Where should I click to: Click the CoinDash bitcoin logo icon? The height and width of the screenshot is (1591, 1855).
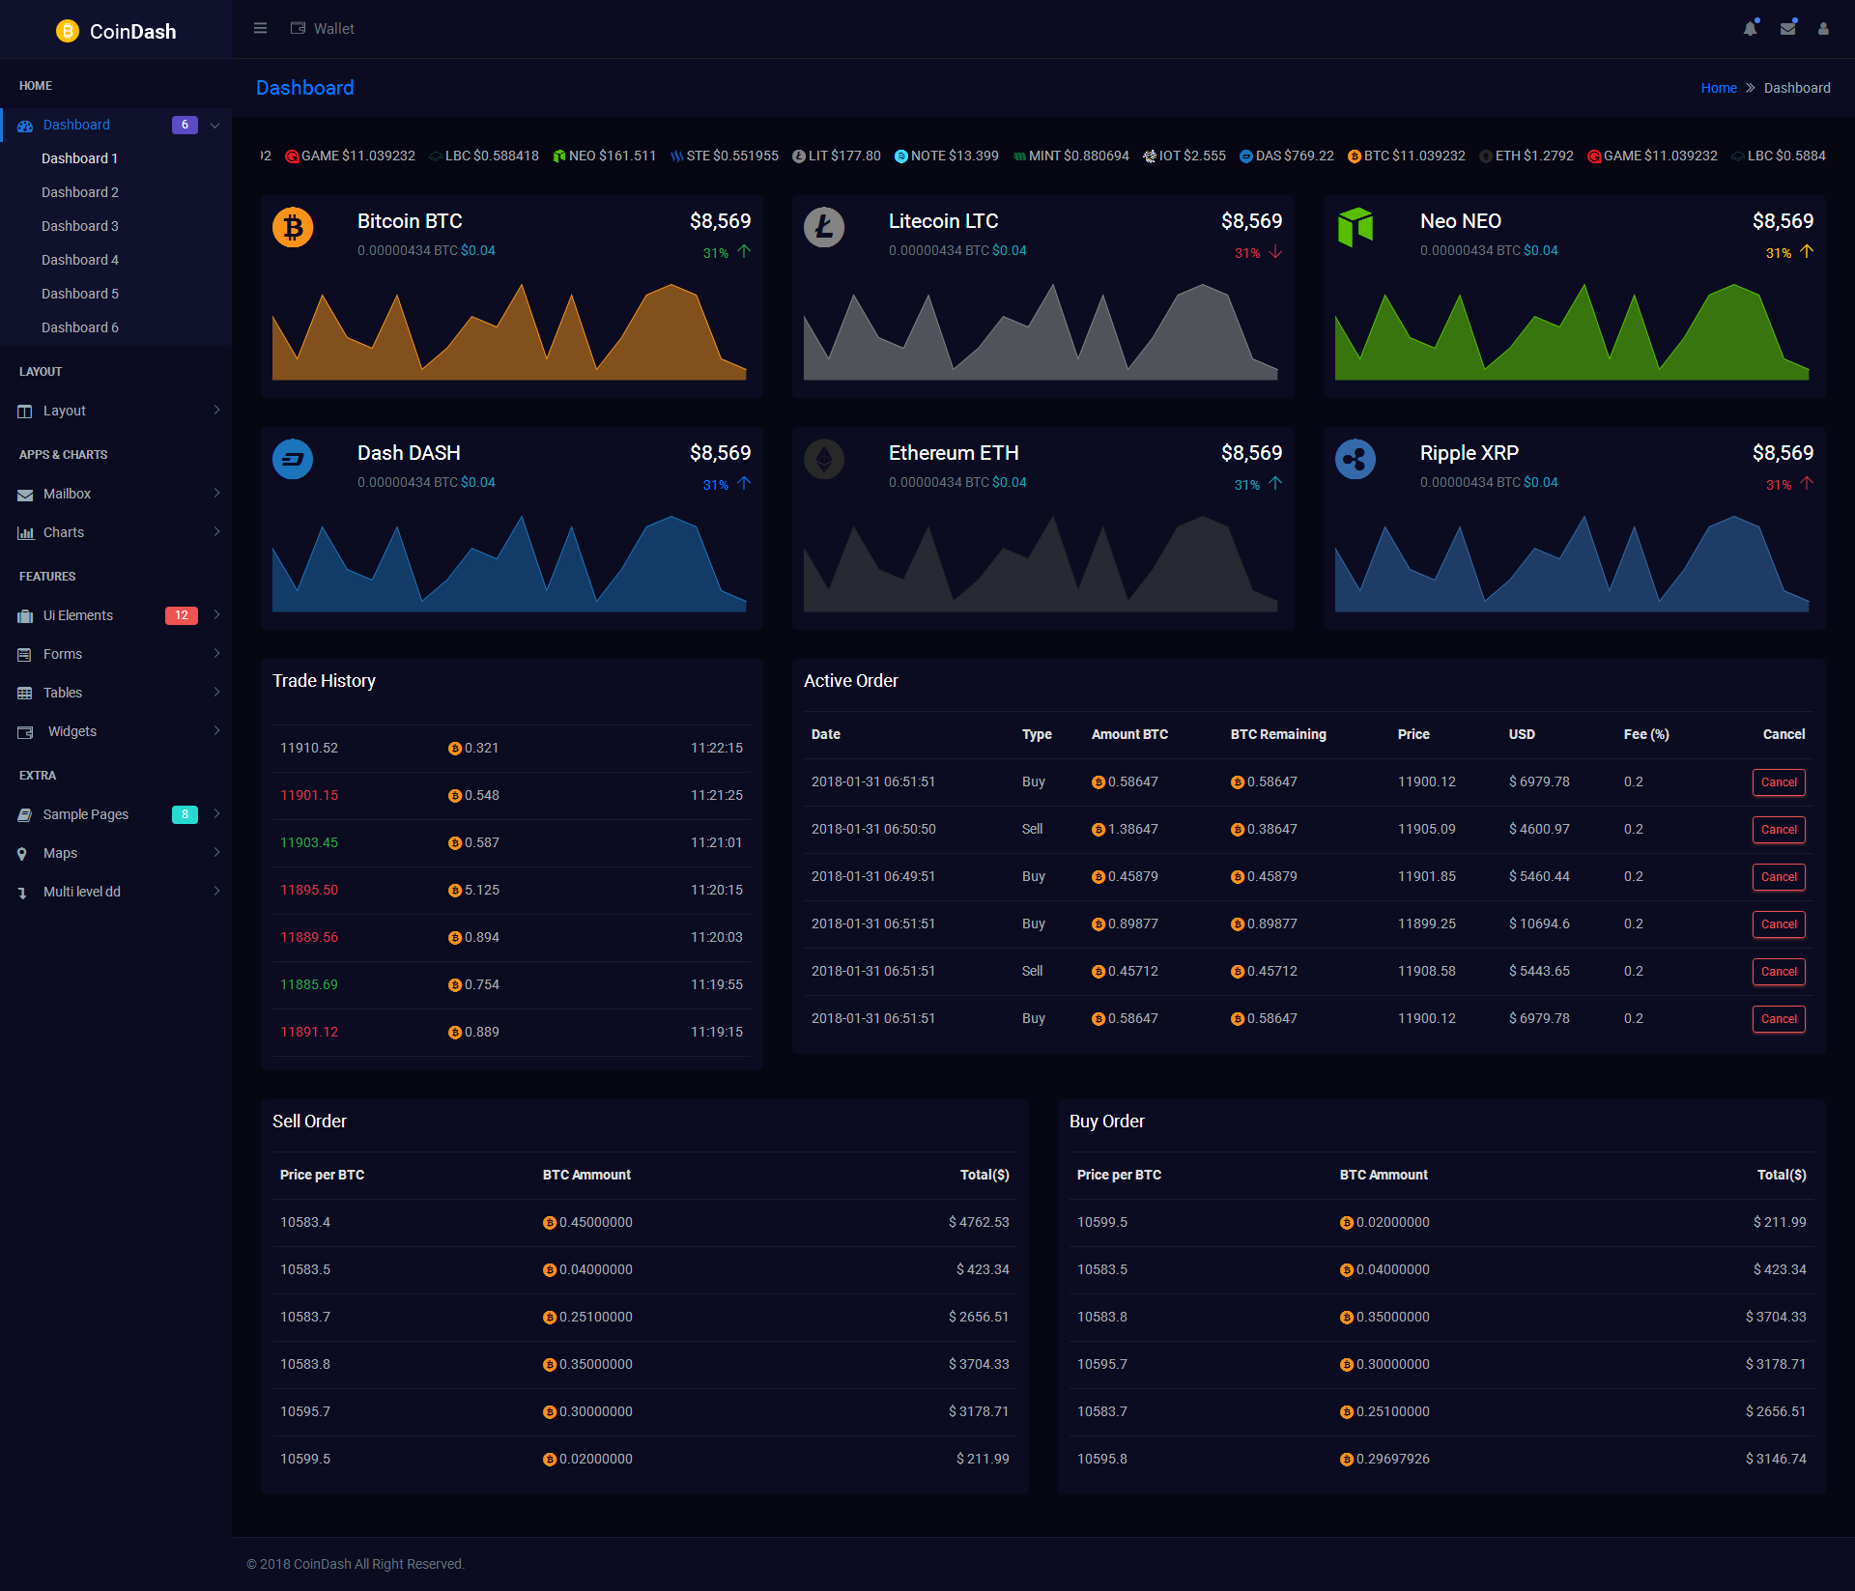click(x=67, y=31)
